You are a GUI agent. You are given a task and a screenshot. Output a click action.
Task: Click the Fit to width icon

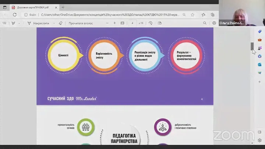pos(123,23)
